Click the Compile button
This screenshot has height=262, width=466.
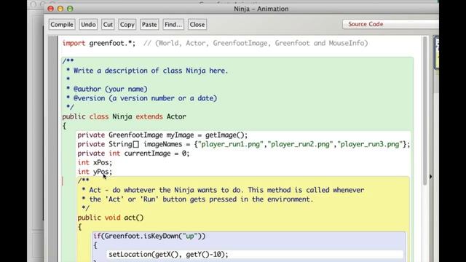pos(62,25)
